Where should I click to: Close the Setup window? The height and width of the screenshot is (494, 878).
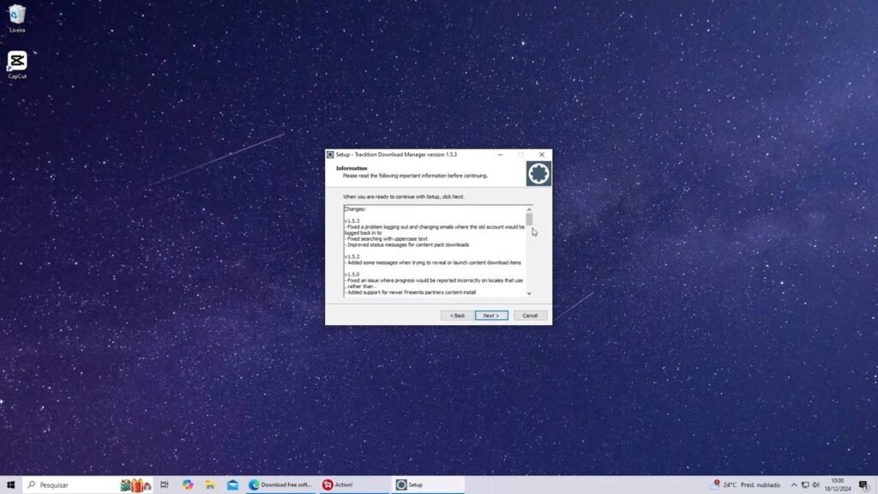pyautogui.click(x=542, y=154)
